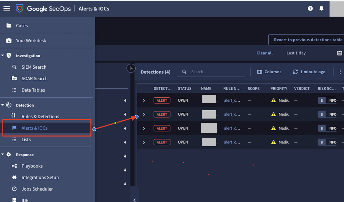The height and width of the screenshot is (202, 344).
Task: Collapse the left panel with arrow toggle
Action: click(x=131, y=68)
